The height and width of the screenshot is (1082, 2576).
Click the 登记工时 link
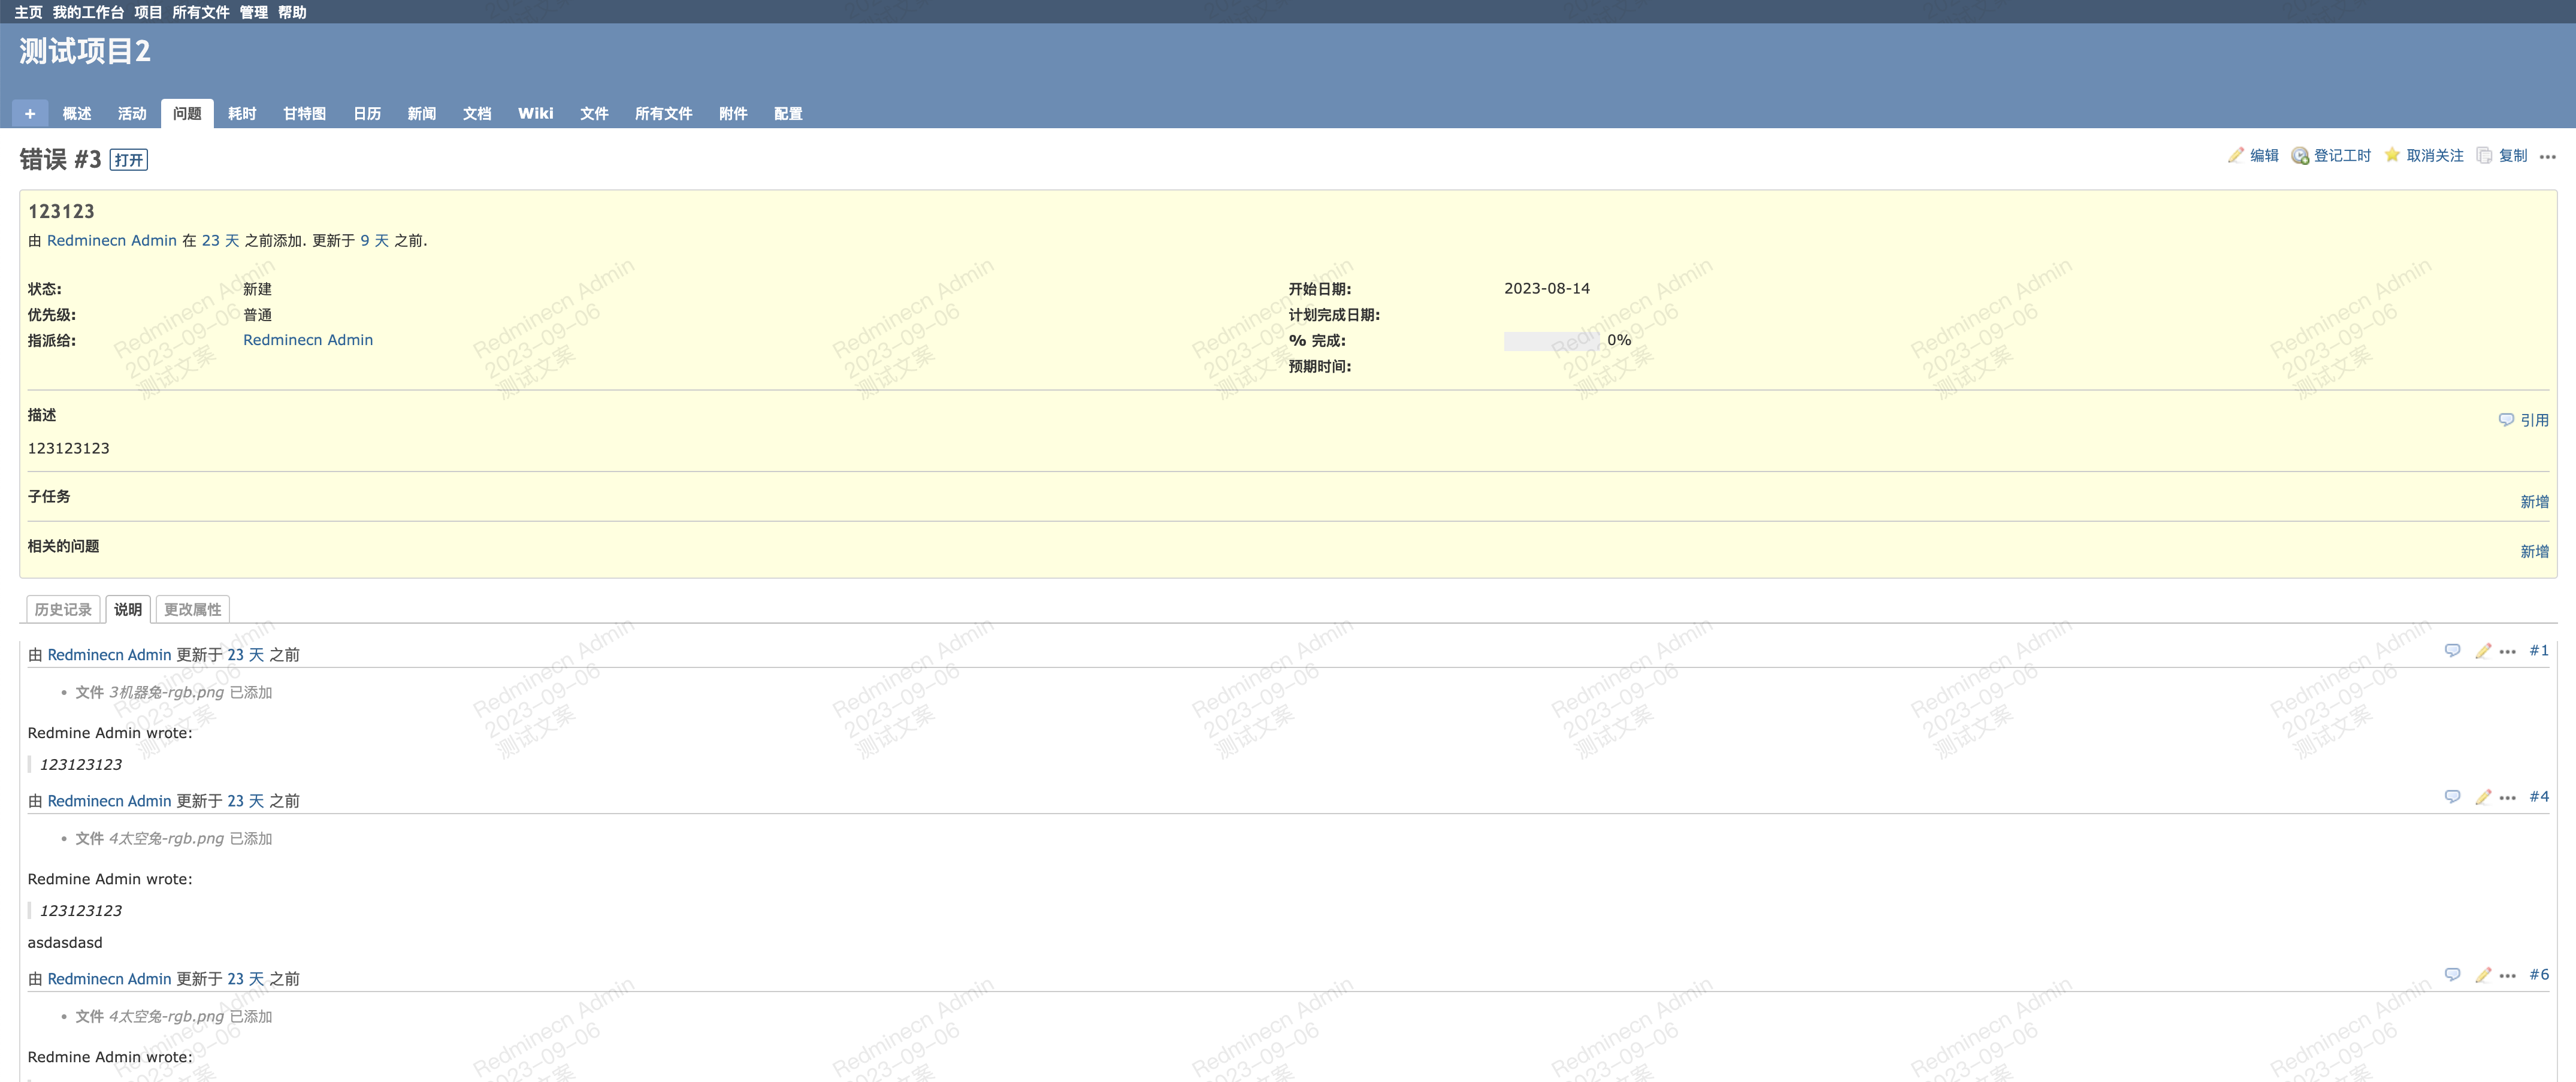[x=2342, y=155]
